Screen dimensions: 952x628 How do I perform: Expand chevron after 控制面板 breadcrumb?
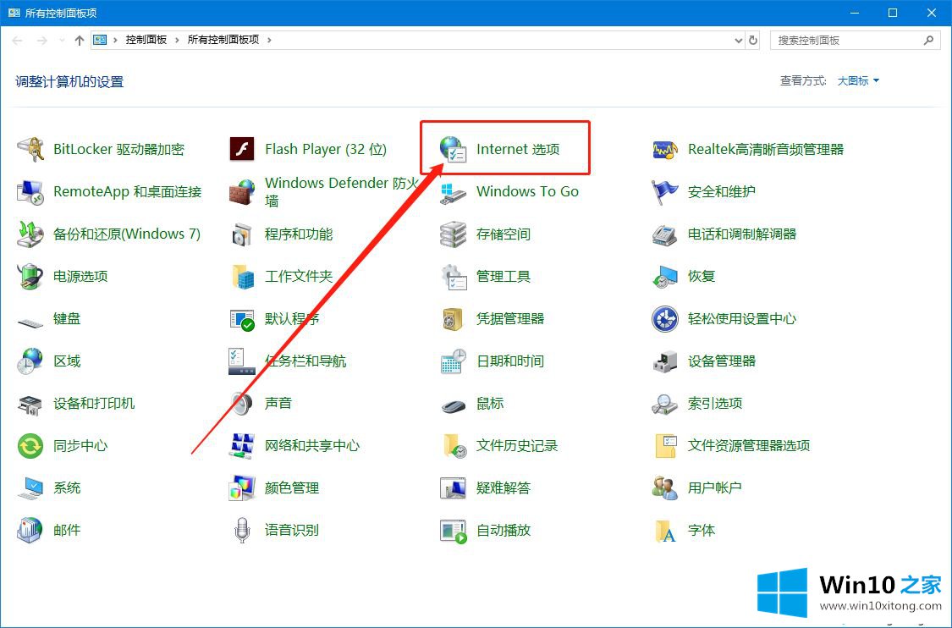177,40
